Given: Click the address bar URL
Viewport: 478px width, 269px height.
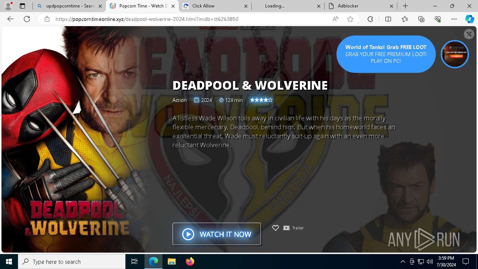Looking at the screenshot, I should [x=147, y=19].
